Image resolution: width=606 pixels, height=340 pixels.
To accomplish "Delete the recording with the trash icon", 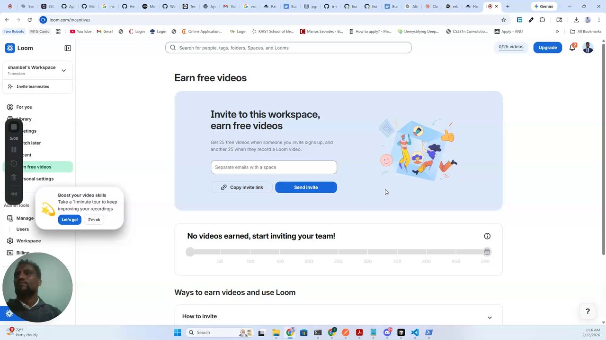I will point(14,178).
